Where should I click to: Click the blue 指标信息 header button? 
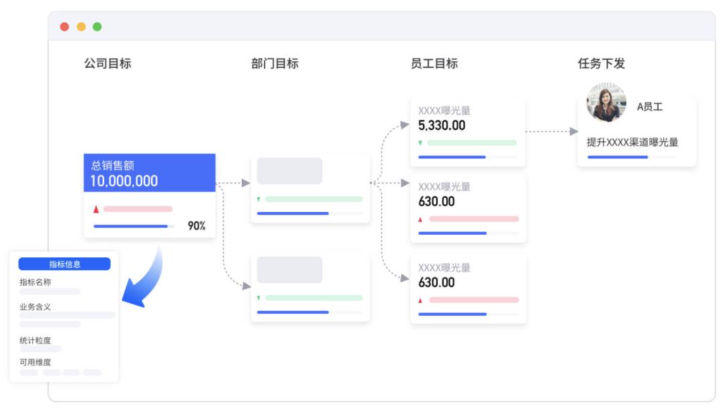64,264
